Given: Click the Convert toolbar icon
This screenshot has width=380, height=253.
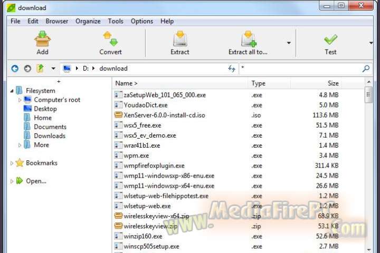Looking at the screenshot, I should (110, 38).
